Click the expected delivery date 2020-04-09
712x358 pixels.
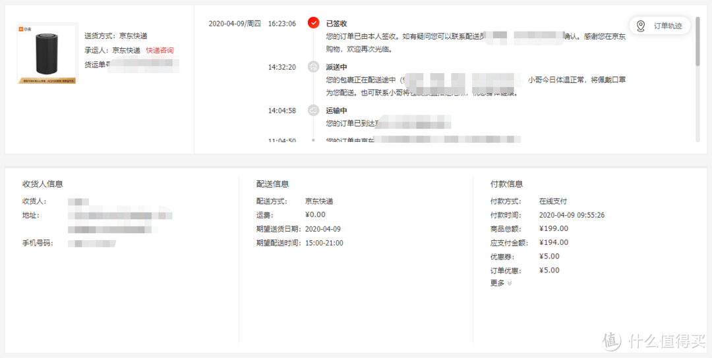[323, 229]
